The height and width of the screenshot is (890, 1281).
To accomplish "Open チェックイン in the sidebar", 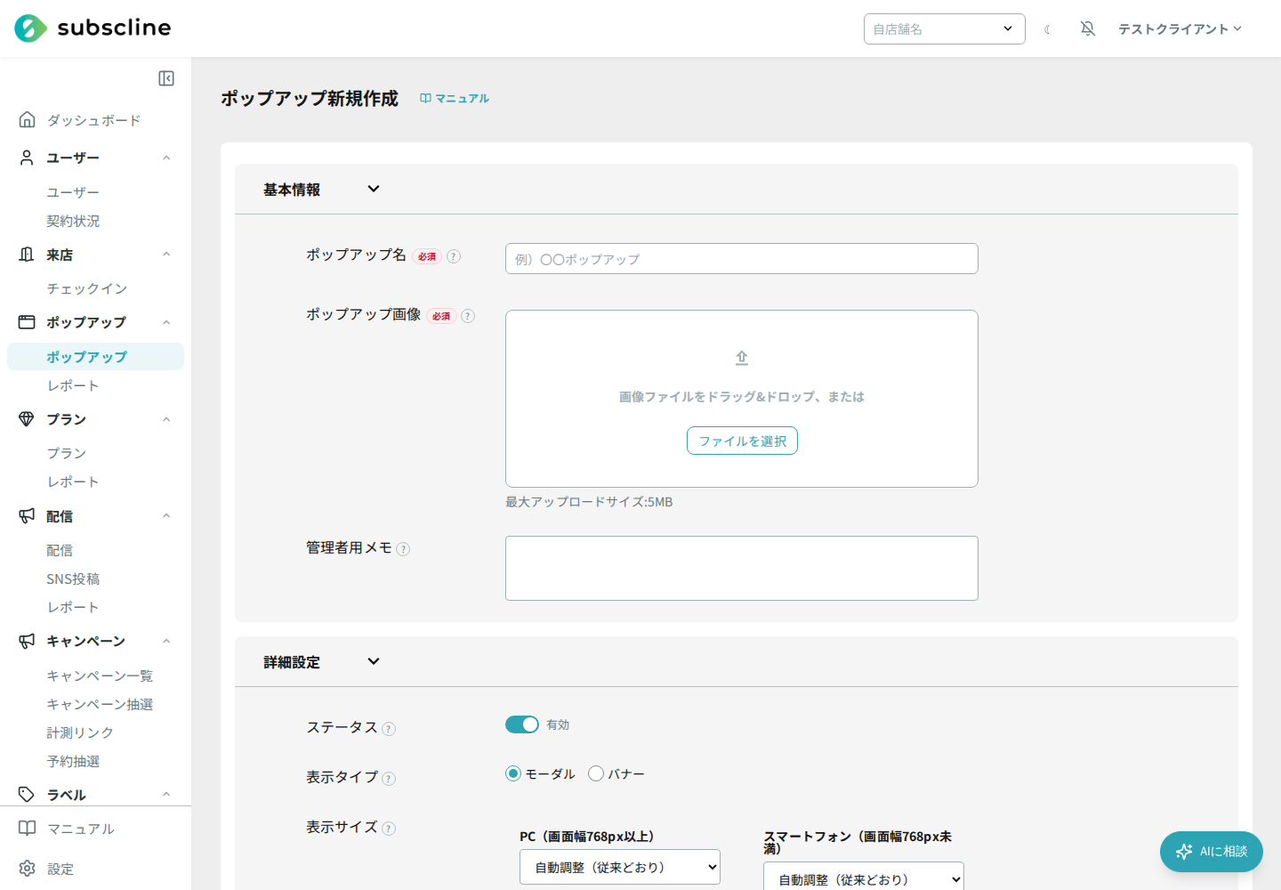I will (87, 288).
